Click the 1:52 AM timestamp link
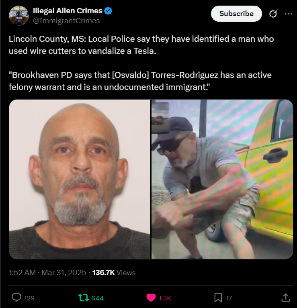This screenshot has width=297, height=308. (22, 272)
